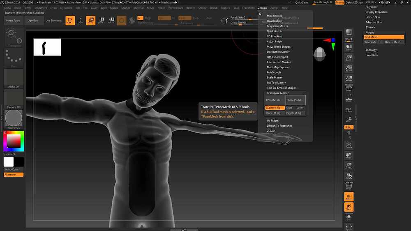
Task: Select the Scale transform icon
Action: [101, 21]
